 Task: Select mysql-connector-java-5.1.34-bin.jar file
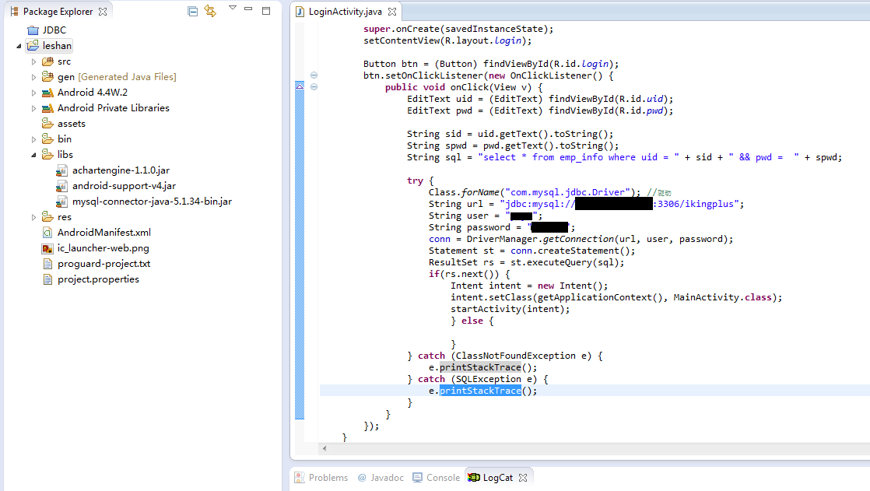point(152,202)
